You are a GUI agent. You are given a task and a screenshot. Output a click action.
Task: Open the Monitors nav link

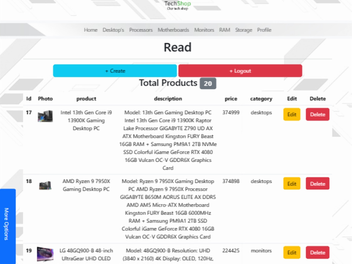point(204,30)
